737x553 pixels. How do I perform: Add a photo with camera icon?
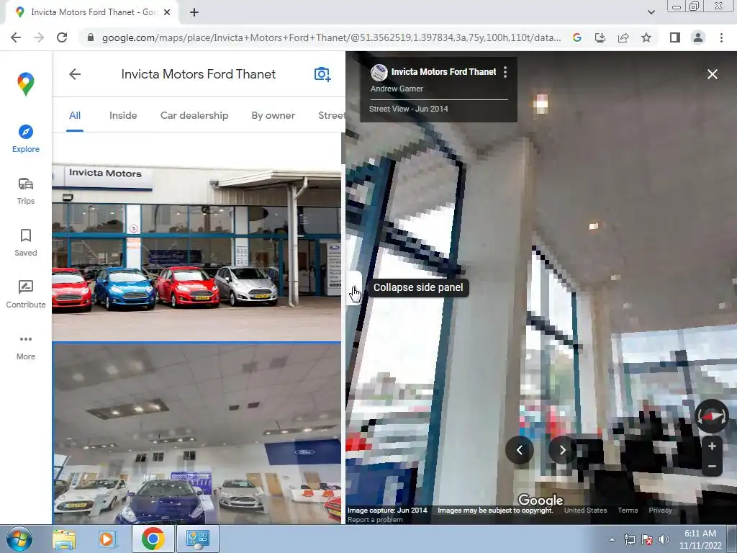click(322, 74)
